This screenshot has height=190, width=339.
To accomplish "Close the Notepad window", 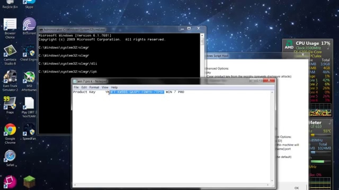I will (269, 80).
